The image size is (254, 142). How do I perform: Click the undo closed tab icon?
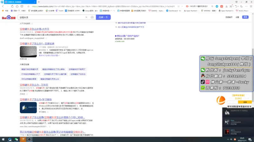pos(236,6)
